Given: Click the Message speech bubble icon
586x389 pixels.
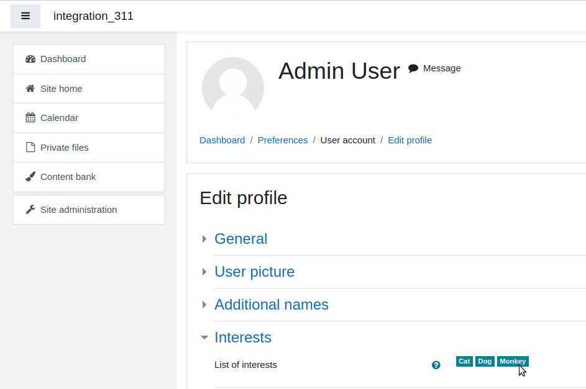Looking at the screenshot, I should (x=413, y=68).
